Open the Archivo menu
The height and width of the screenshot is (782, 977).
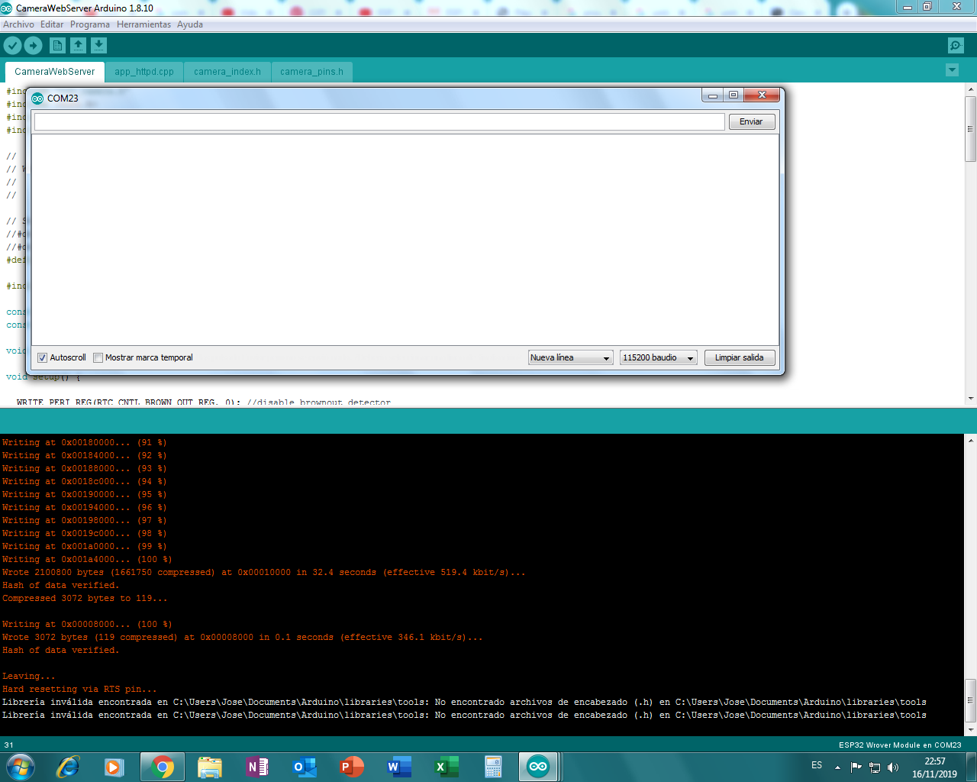click(18, 24)
